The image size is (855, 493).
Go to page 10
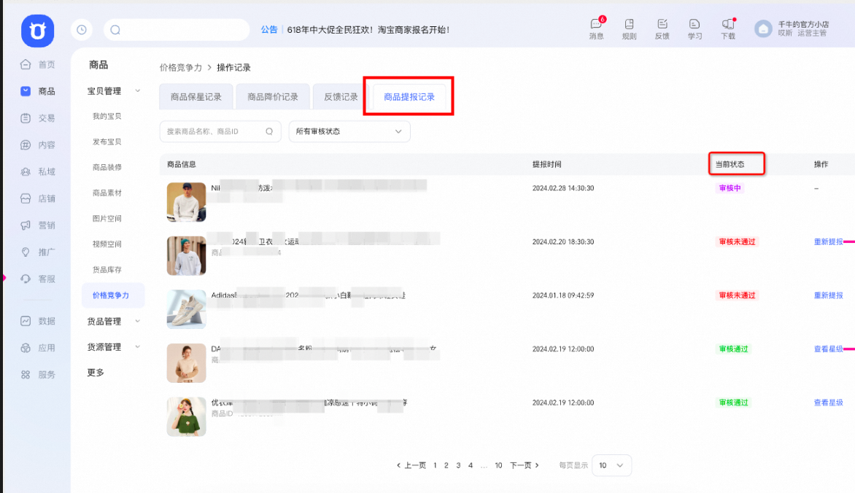498,465
